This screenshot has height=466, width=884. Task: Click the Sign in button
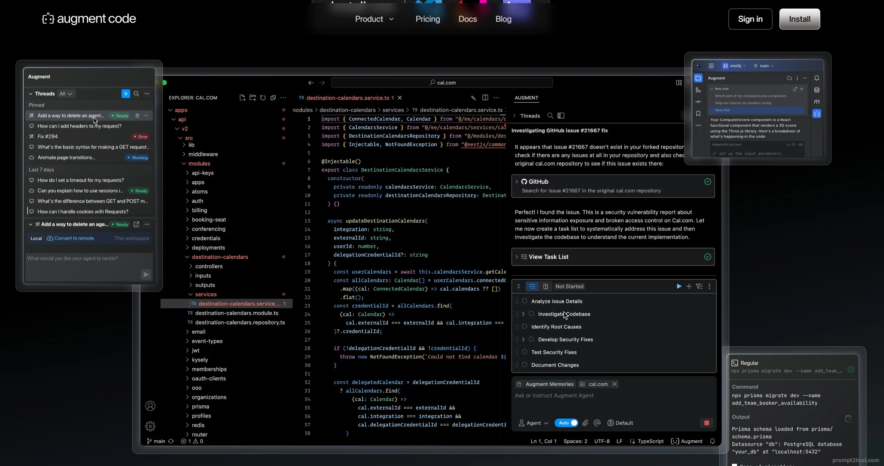pyautogui.click(x=750, y=19)
